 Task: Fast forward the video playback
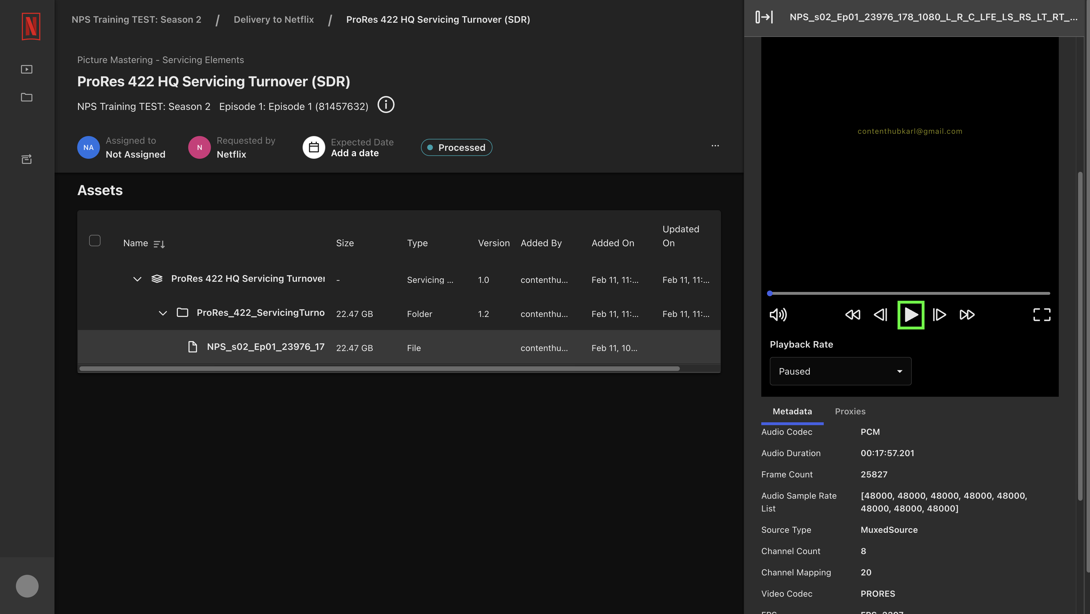pos(967,315)
